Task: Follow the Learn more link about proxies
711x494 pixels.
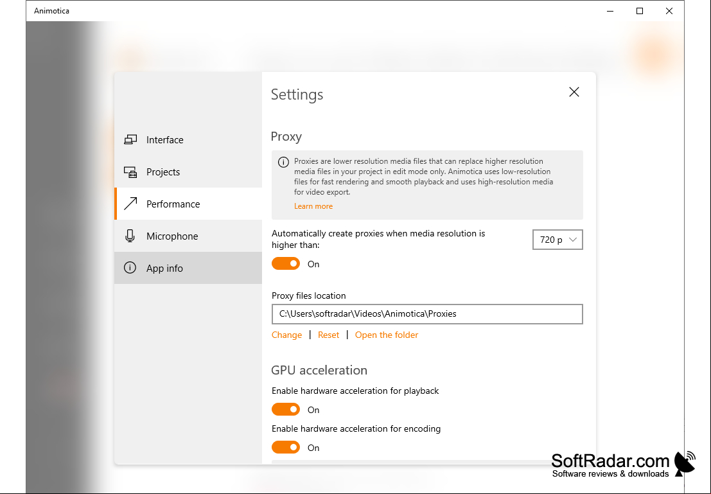Action: click(313, 206)
